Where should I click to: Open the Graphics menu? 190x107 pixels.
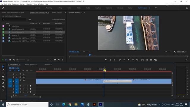[x=29, y=4]
